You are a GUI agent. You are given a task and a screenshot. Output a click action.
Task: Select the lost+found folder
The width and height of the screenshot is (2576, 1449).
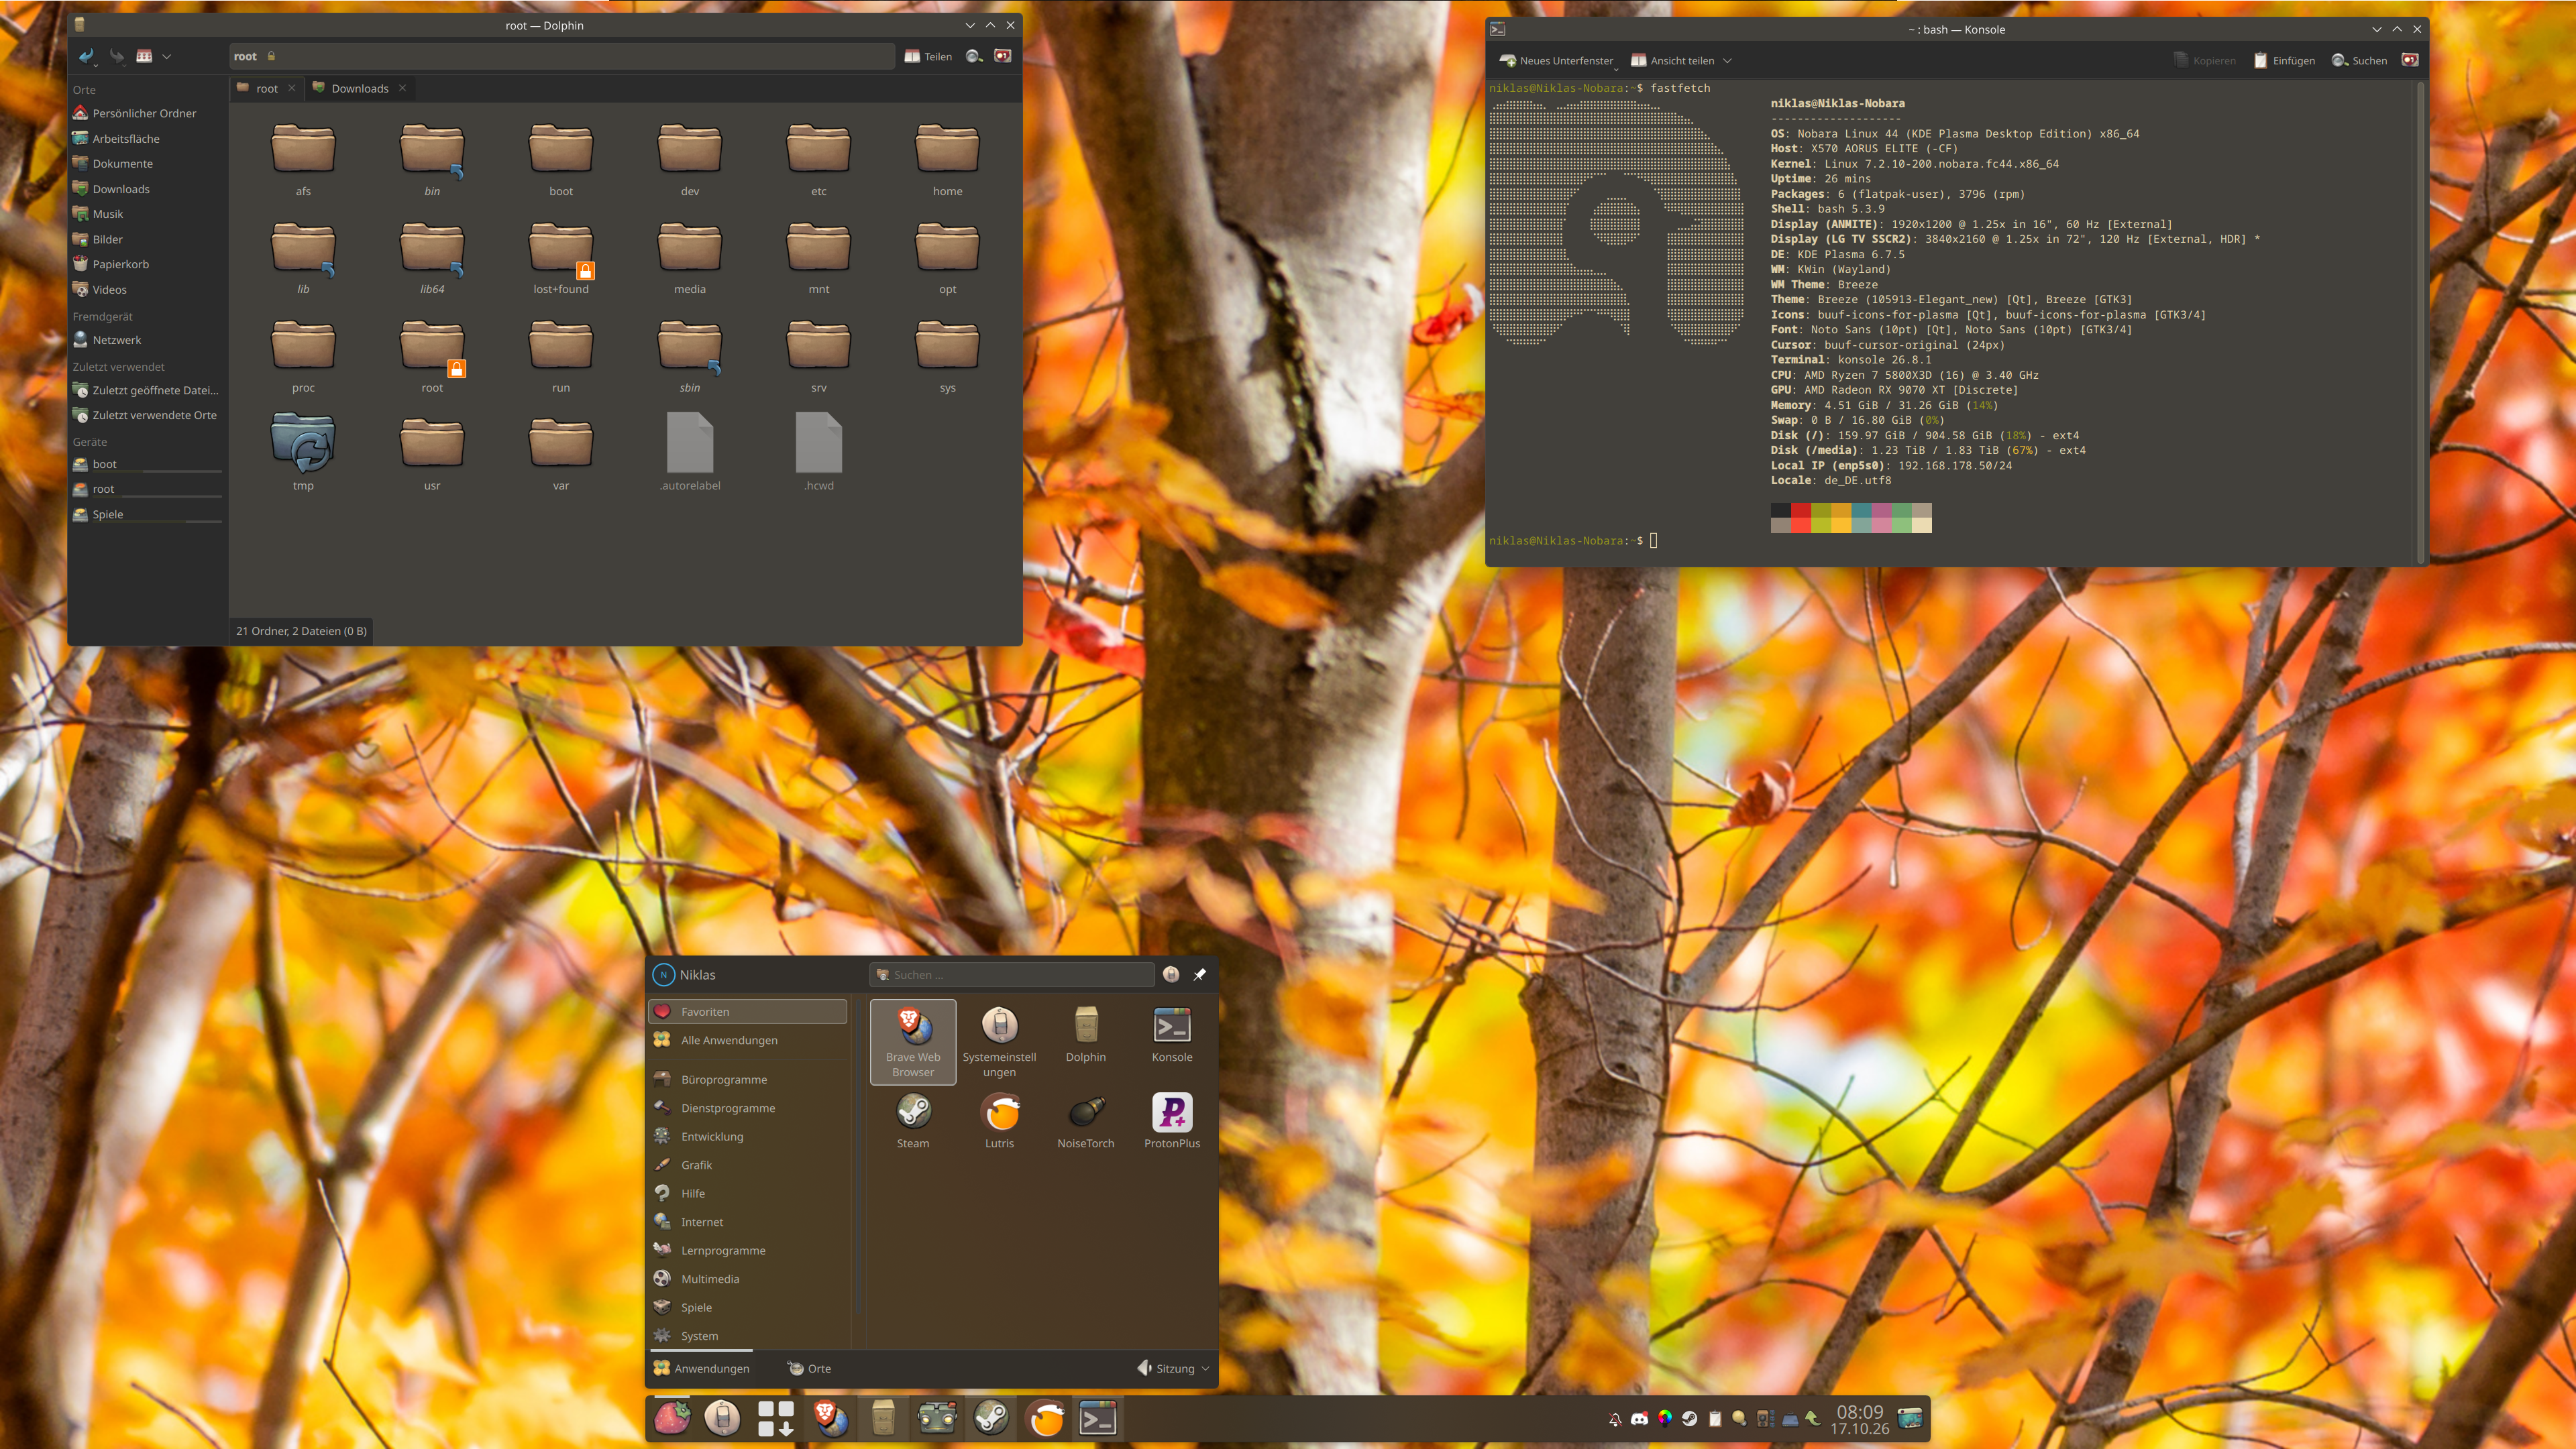coord(561,258)
